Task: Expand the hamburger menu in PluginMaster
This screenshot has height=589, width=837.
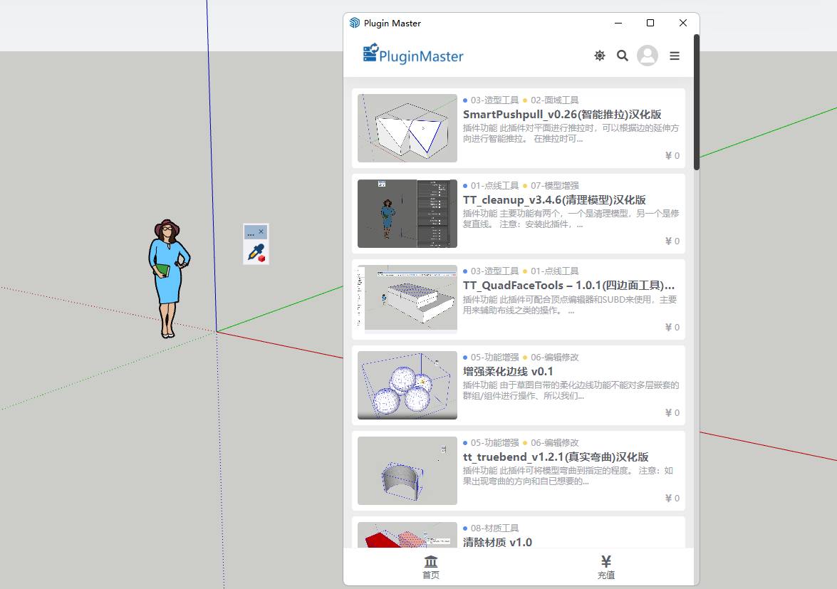Action: click(x=675, y=56)
